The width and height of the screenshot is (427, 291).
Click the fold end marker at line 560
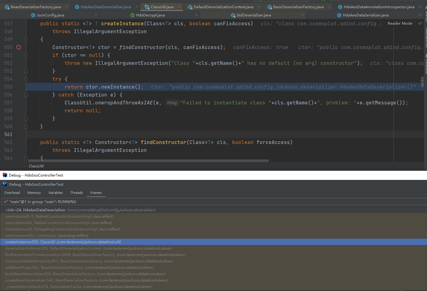point(26,126)
